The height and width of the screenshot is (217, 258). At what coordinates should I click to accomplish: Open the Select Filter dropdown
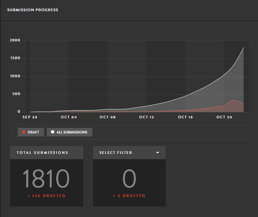click(129, 153)
